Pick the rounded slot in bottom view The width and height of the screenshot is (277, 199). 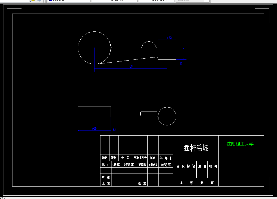click(x=149, y=114)
